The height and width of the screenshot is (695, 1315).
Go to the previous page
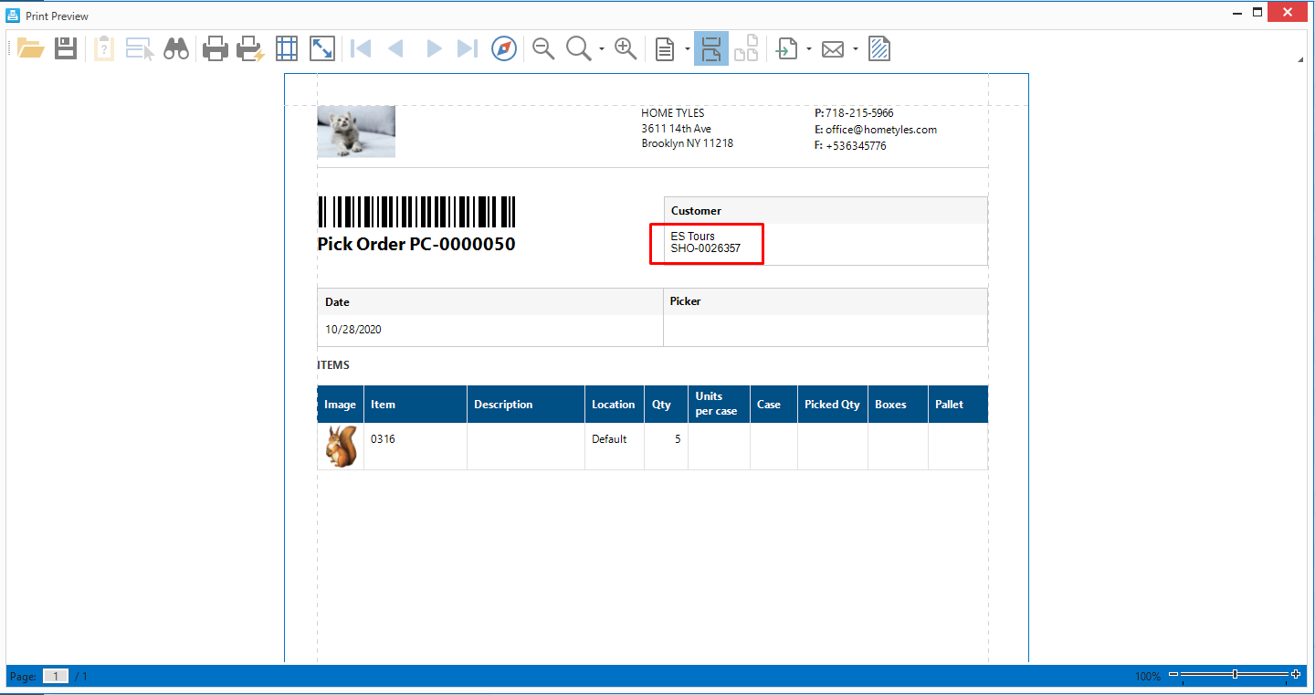point(396,48)
